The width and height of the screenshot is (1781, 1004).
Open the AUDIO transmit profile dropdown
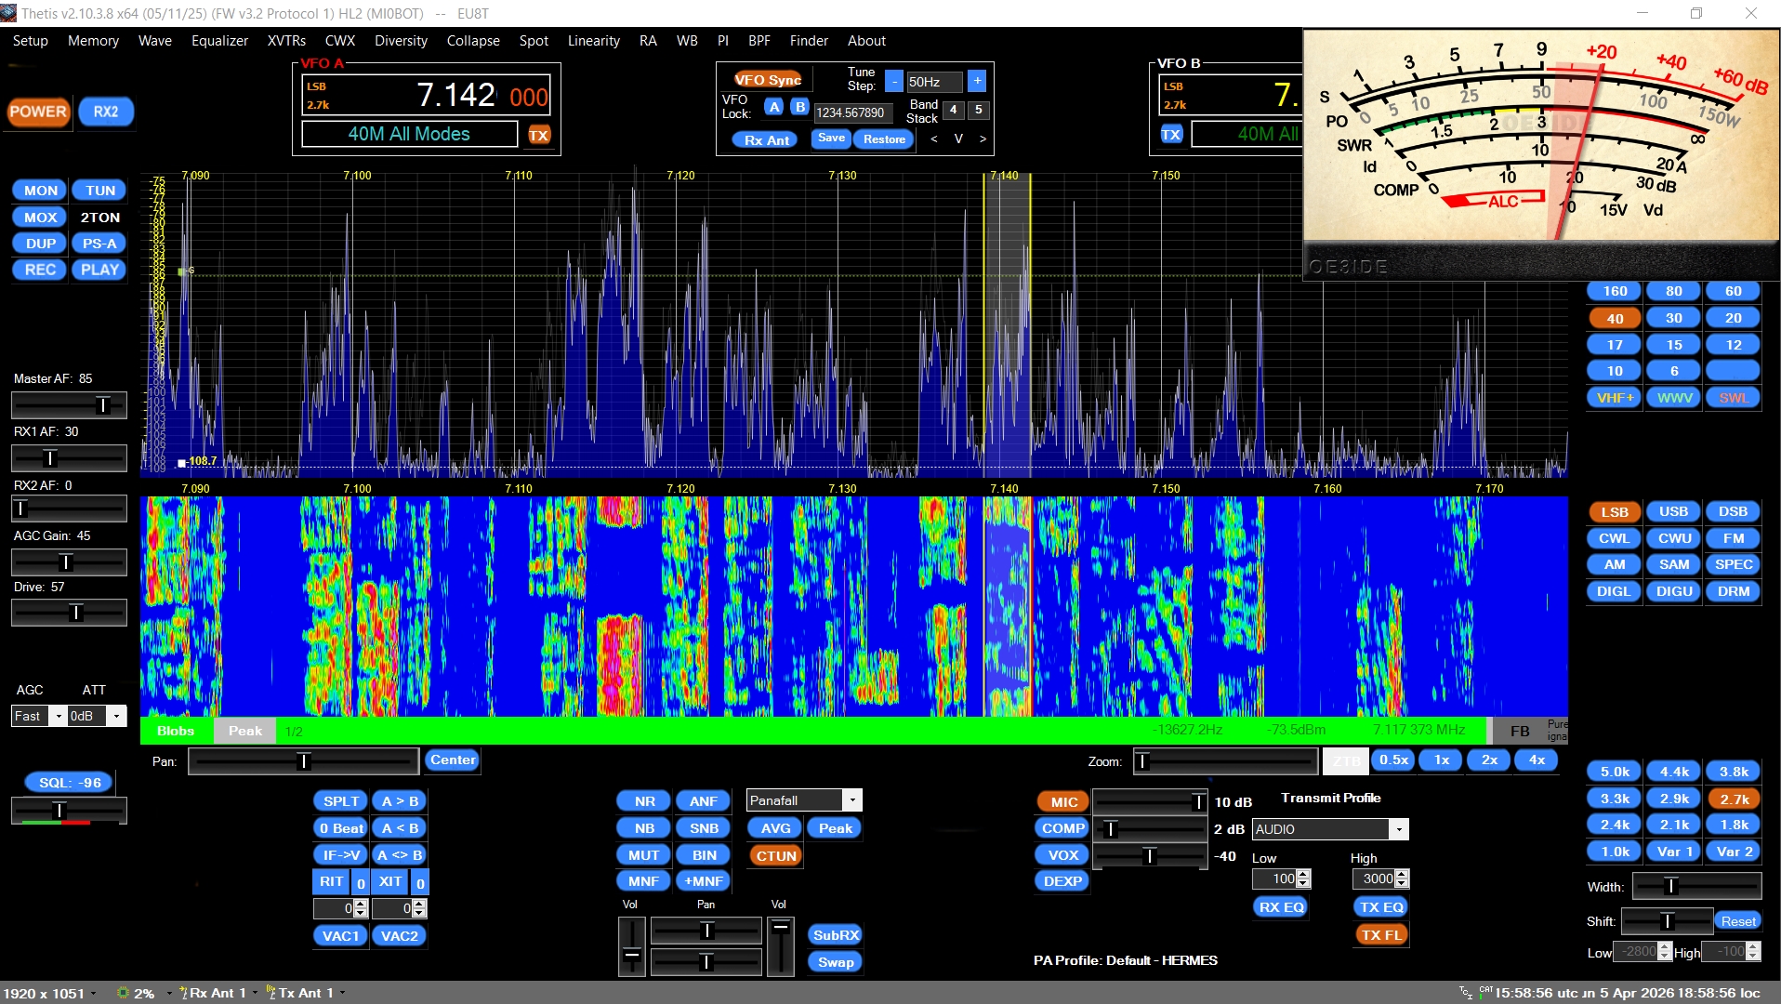point(1398,829)
